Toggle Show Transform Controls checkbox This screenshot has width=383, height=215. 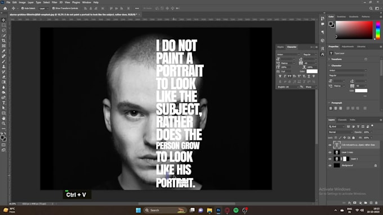tap(54, 8)
